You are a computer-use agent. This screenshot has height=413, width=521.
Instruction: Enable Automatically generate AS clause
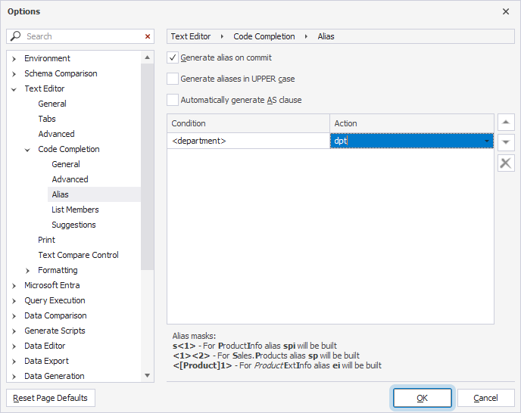tap(173, 100)
